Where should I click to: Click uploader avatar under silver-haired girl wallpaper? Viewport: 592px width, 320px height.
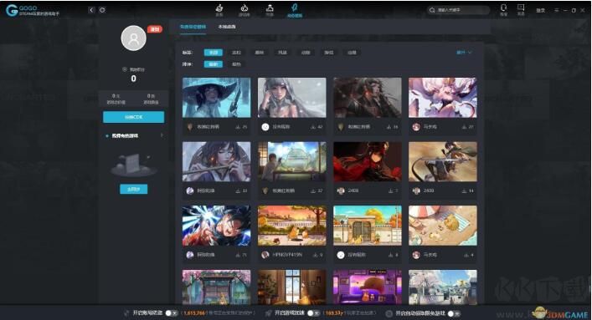click(265, 127)
